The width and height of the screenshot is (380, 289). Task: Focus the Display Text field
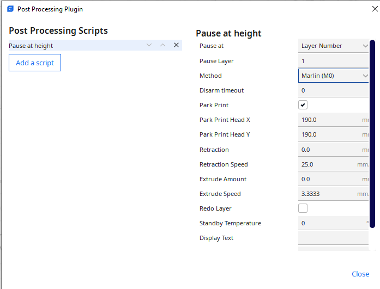point(333,238)
